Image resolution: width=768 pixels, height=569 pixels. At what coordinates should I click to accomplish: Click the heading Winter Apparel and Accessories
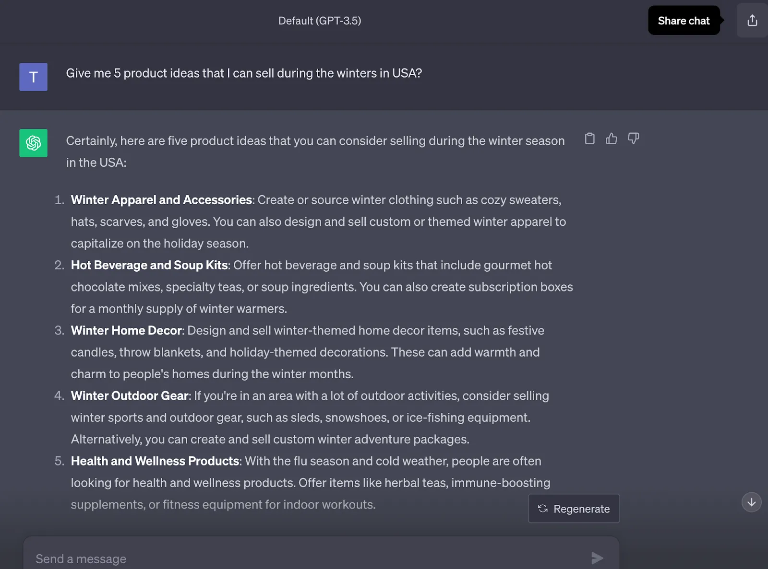pos(161,200)
